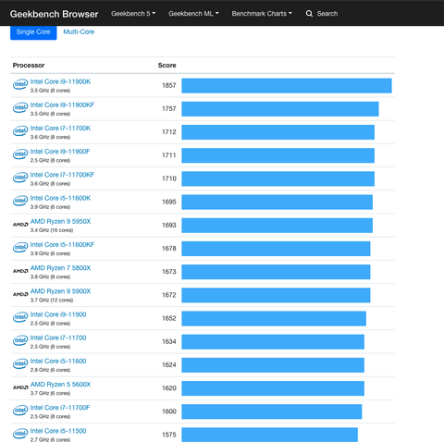Click the score value 1600
Screen dimensions: 444x442
(x=169, y=411)
